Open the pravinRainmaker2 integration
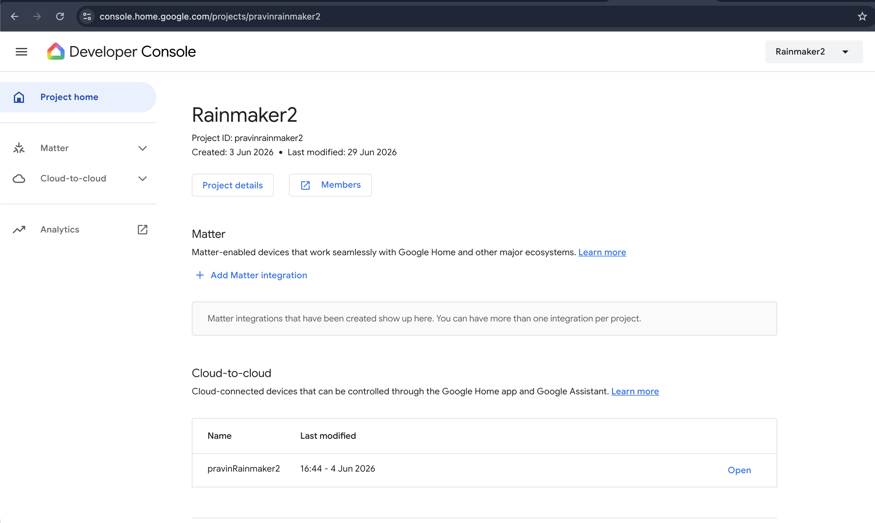 (739, 470)
